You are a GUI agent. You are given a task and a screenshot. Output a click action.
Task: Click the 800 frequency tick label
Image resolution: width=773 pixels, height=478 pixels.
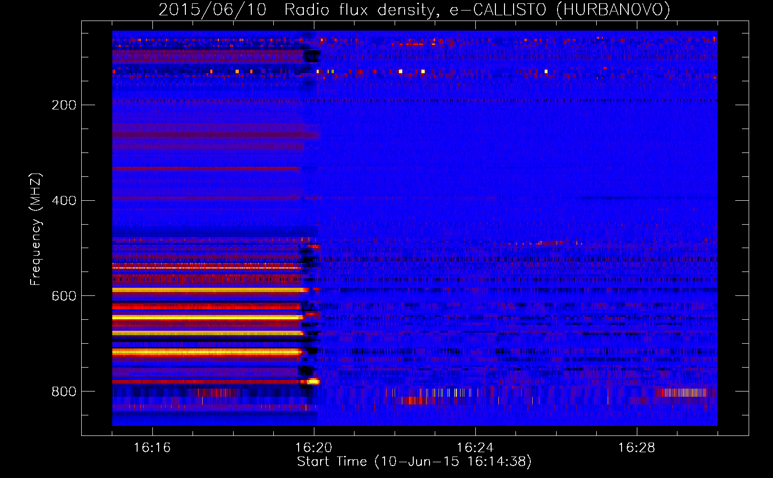64,392
